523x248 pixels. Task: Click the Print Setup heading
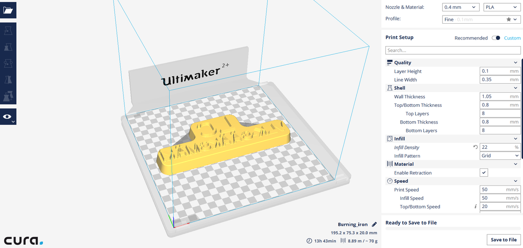click(x=400, y=37)
